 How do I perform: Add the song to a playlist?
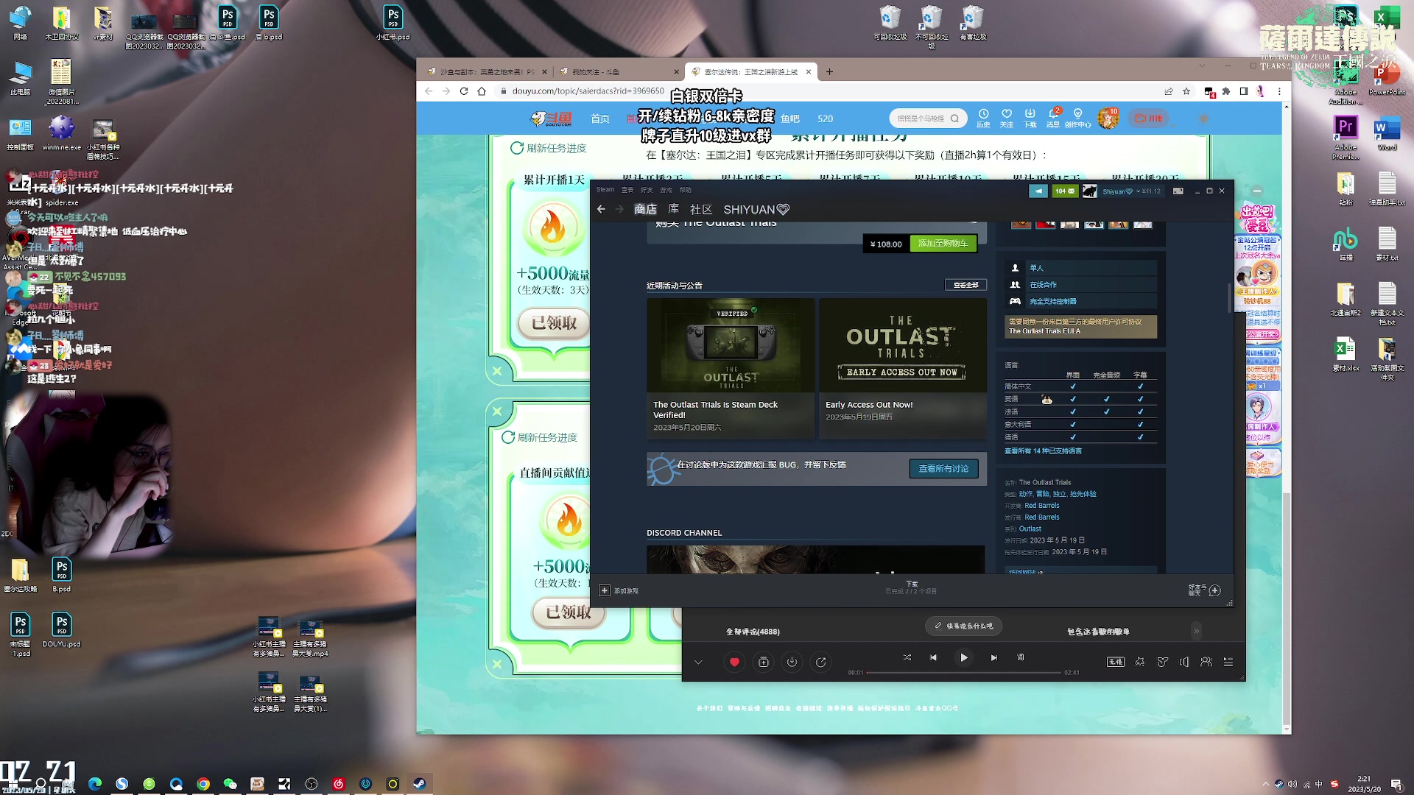pyautogui.click(x=764, y=662)
